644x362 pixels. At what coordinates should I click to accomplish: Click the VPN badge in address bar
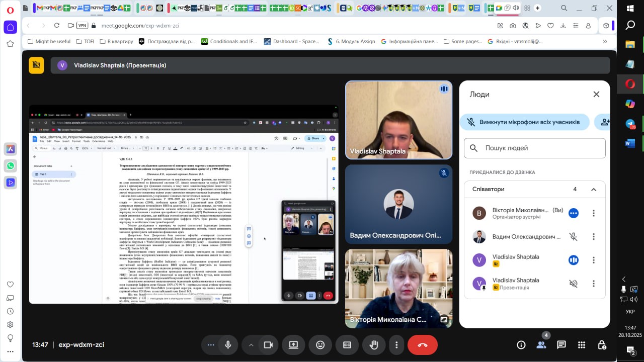click(82, 26)
